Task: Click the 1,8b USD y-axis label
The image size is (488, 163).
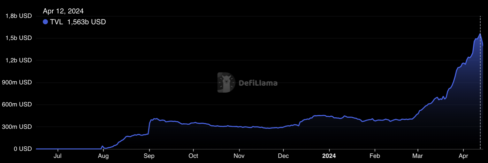Action: (19, 16)
